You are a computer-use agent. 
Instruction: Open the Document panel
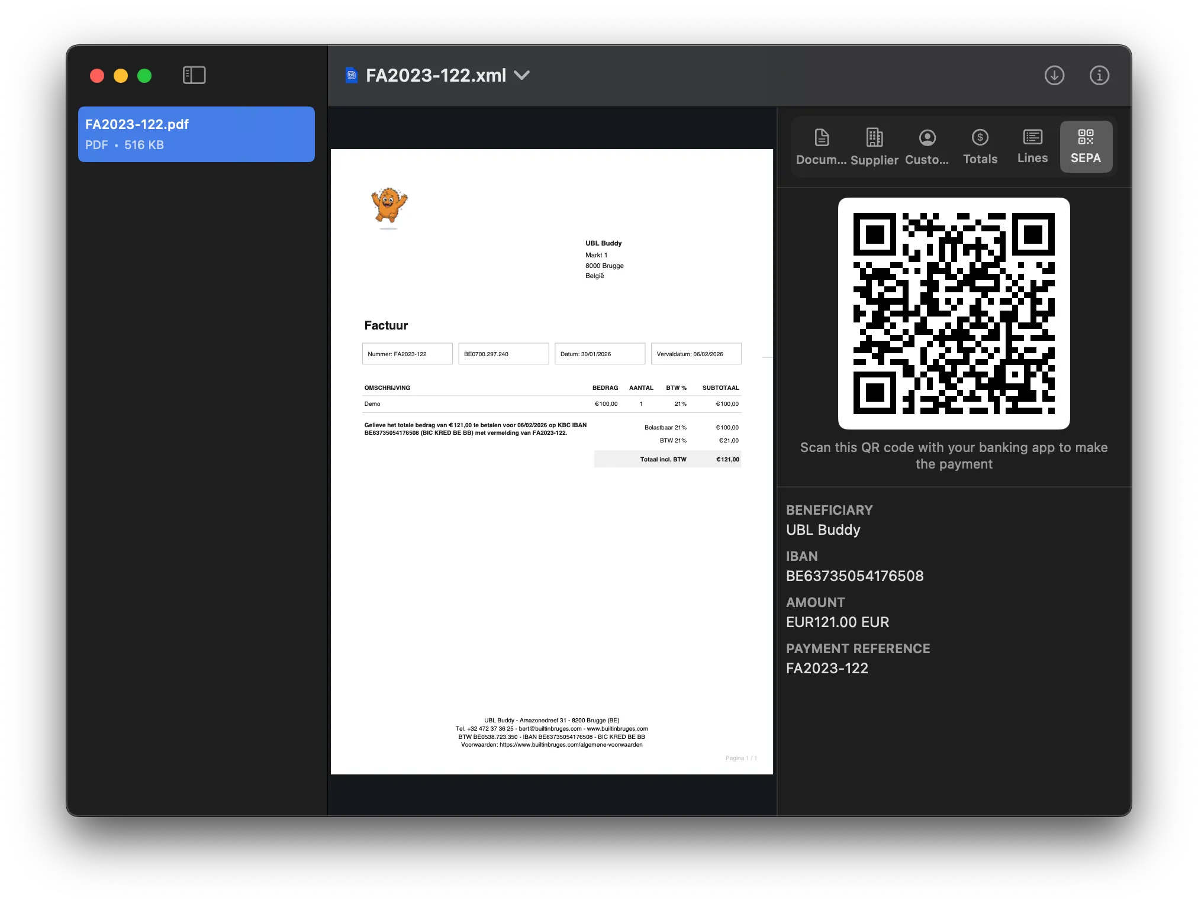pos(821,147)
